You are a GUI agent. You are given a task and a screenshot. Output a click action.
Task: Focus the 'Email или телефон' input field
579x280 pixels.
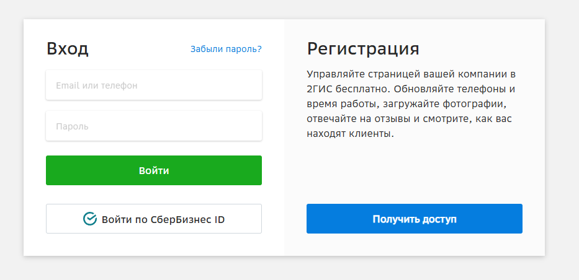point(154,85)
